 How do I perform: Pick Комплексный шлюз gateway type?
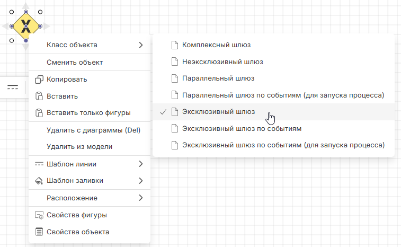(216, 45)
